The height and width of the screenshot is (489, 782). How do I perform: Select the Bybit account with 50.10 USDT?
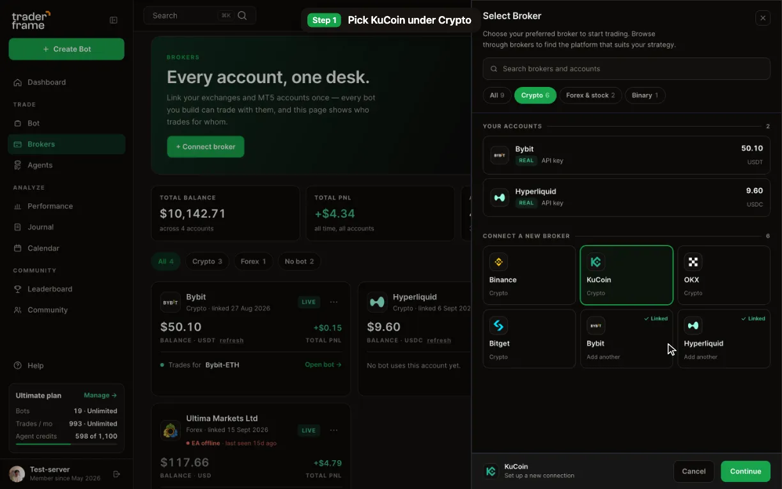[x=626, y=155]
